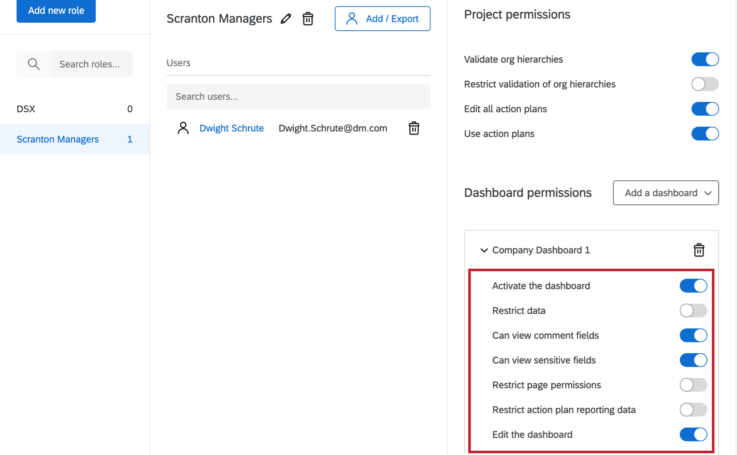Turn off the Edit the dashboard toggle
This screenshot has height=455, width=737.
tap(693, 434)
